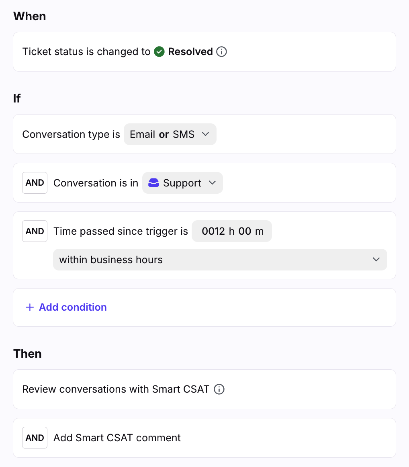Click the purple Support inbox icon
The image size is (409, 467).
click(153, 182)
